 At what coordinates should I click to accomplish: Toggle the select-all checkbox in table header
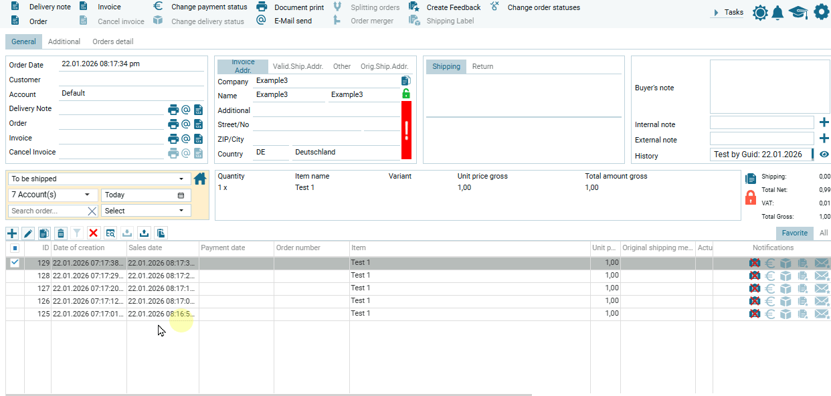coord(15,248)
